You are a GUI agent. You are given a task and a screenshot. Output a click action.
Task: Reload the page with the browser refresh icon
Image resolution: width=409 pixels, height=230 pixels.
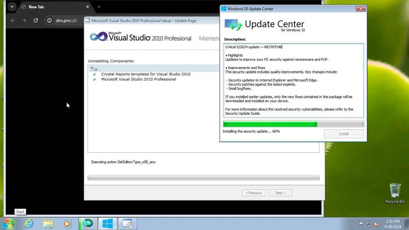(x=36, y=20)
